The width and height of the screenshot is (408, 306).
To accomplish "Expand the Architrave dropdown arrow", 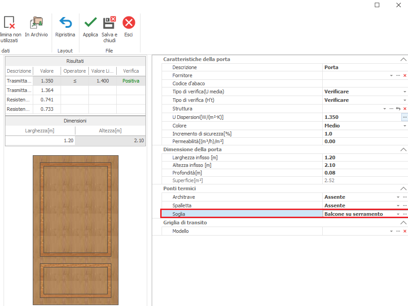I will [398, 197].
